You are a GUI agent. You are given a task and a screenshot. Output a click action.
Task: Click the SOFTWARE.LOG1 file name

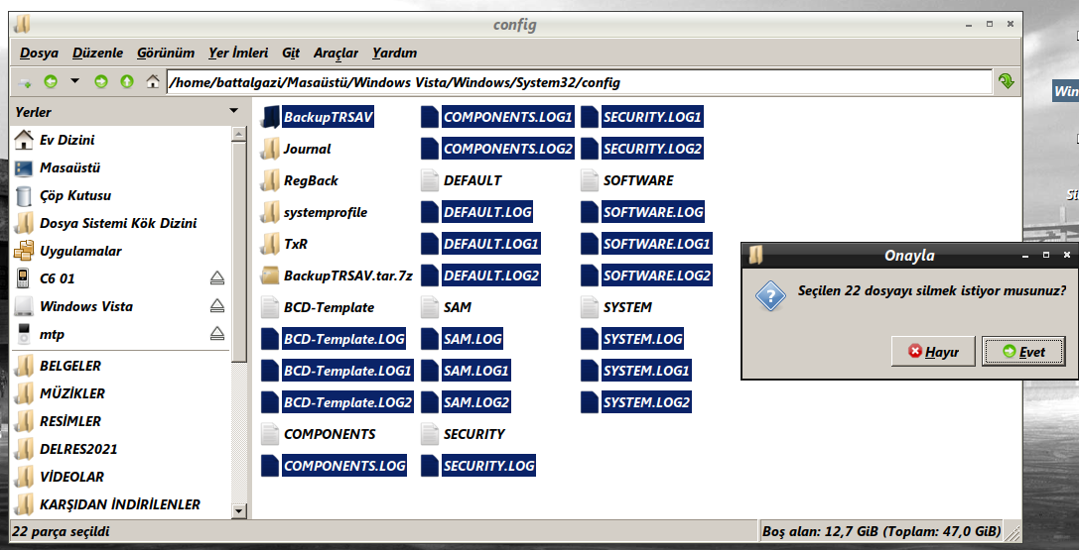click(656, 245)
